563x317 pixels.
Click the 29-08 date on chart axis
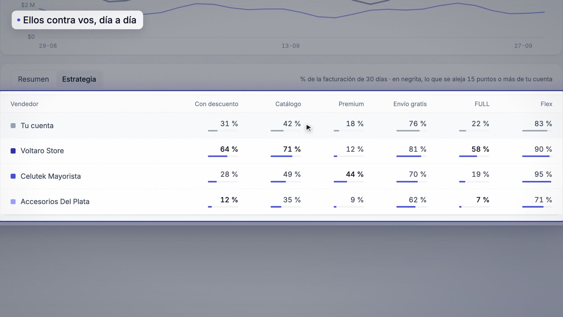tap(48, 46)
